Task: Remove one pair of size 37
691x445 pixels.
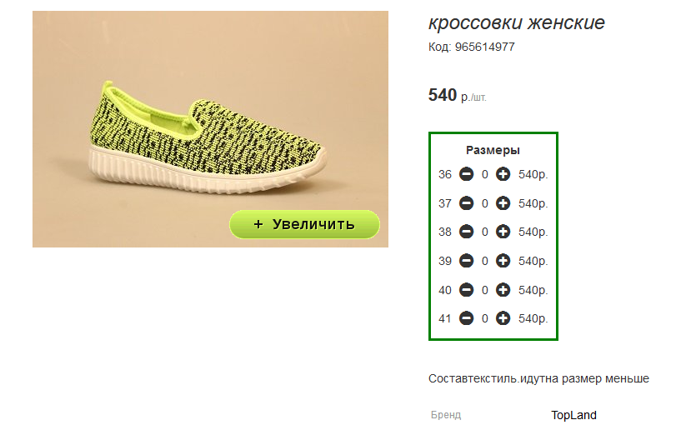Action: [466, 203]
